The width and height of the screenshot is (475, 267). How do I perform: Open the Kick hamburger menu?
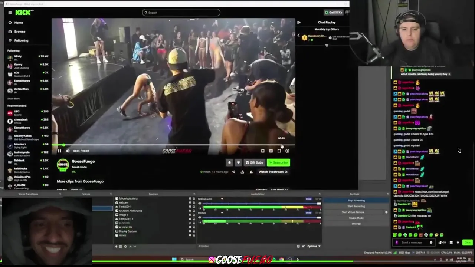(10, 13)
